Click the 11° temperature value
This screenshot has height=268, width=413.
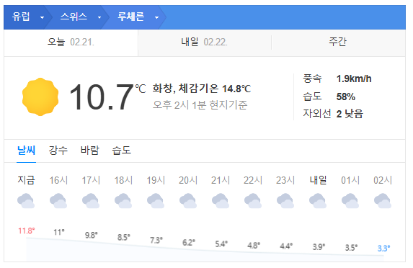pyautogui.click(x=59, y=232)
